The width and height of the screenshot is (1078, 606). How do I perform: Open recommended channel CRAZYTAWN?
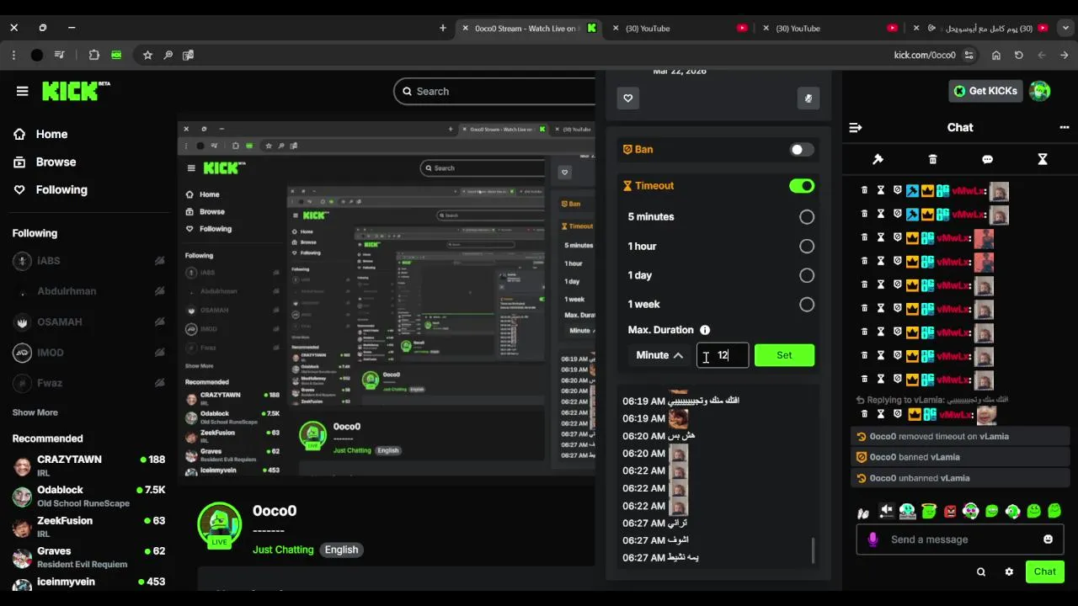[x=88, y=465]
